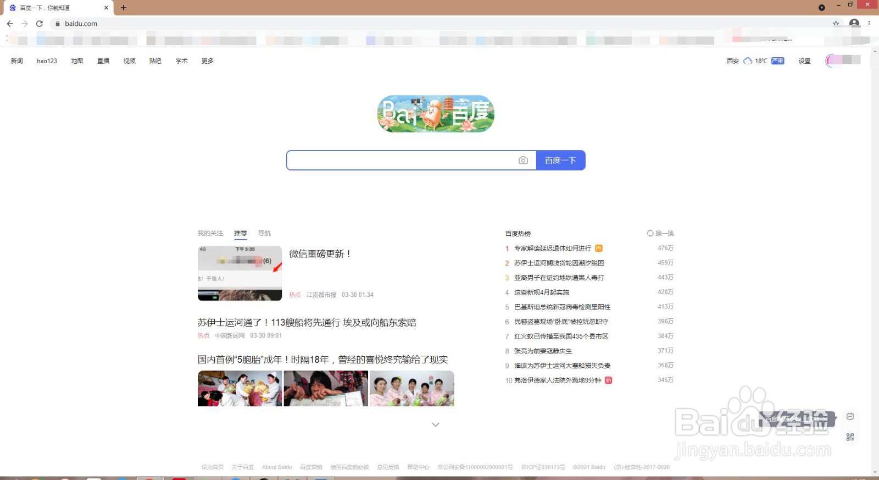
Task: Open hot item 巴基斯坦总统新冠病毒检测呈阳性
Action: 562,307
